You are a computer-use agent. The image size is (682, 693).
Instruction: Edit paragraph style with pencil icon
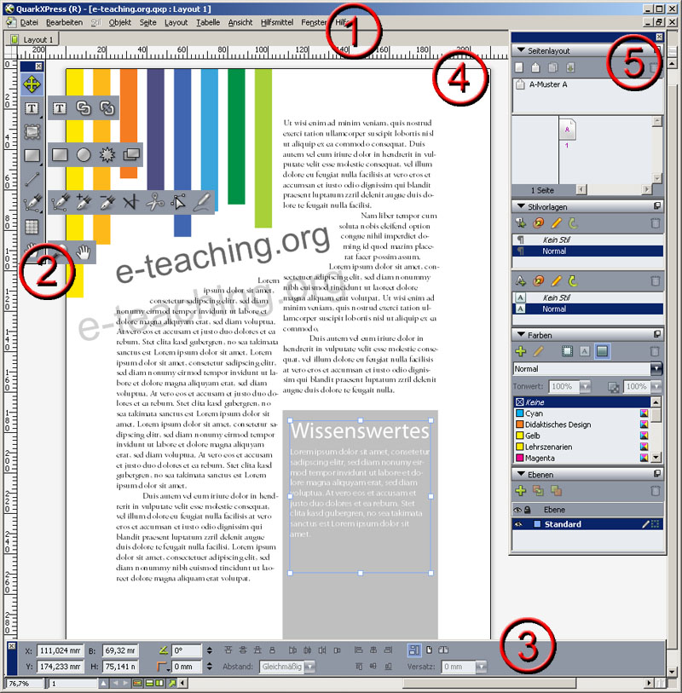click(556, 223)
